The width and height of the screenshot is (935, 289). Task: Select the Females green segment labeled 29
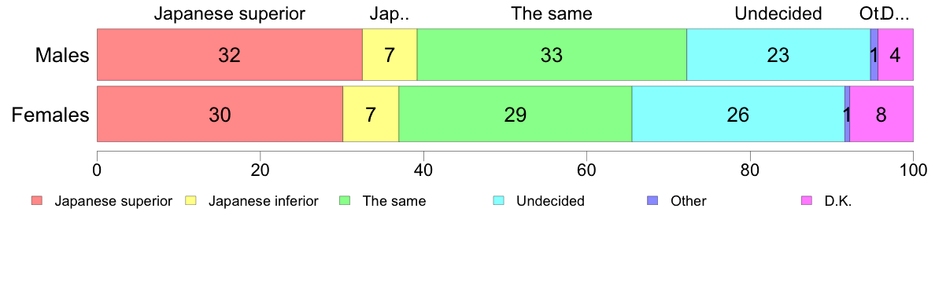(516, 114)
